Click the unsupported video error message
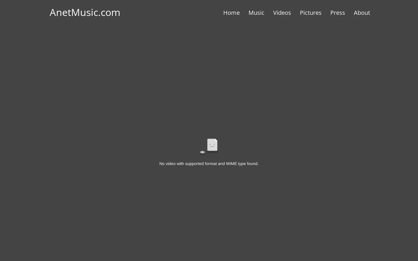 click(x=209, y=164)
